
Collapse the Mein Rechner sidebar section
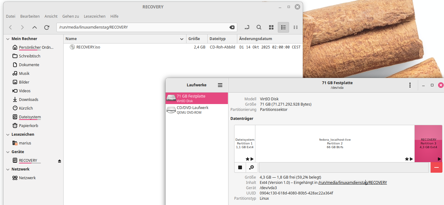click(x=7, y=39)
